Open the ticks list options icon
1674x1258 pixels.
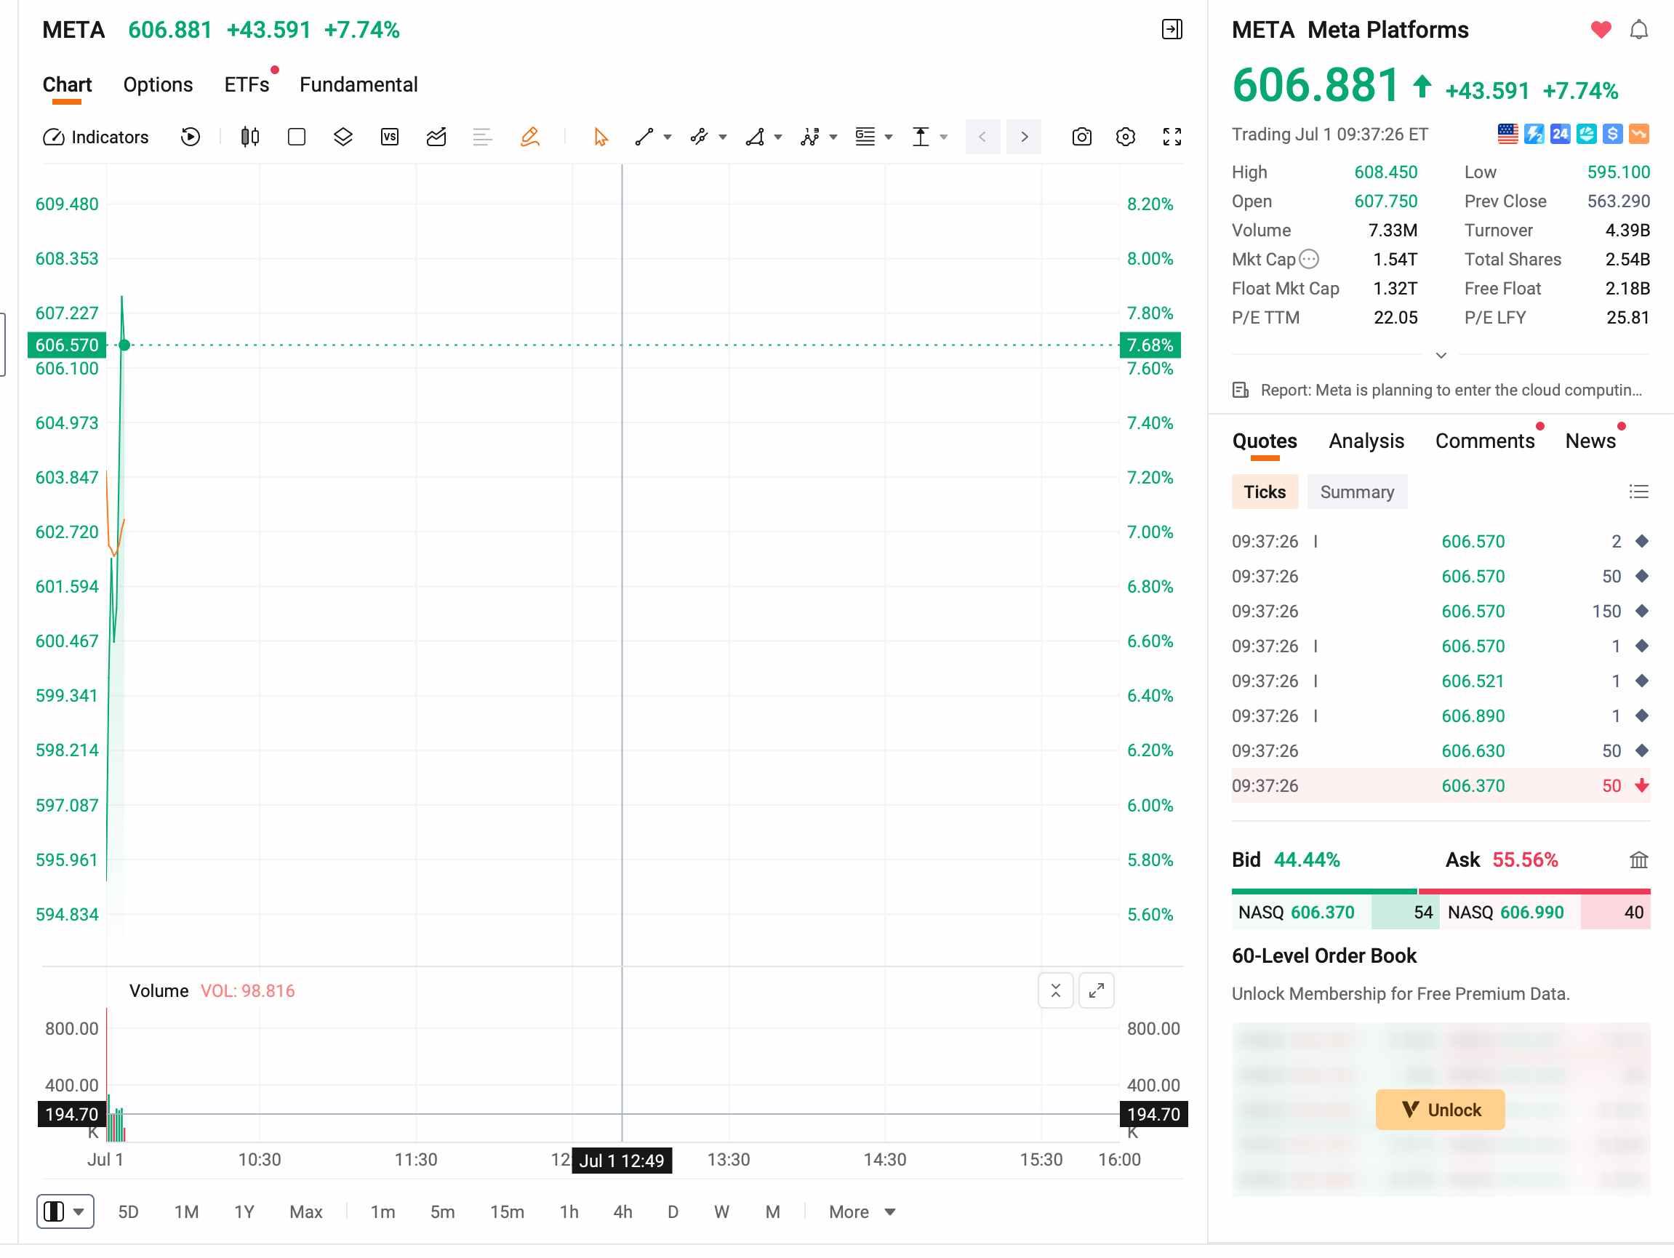click(x=1638, y=492)
